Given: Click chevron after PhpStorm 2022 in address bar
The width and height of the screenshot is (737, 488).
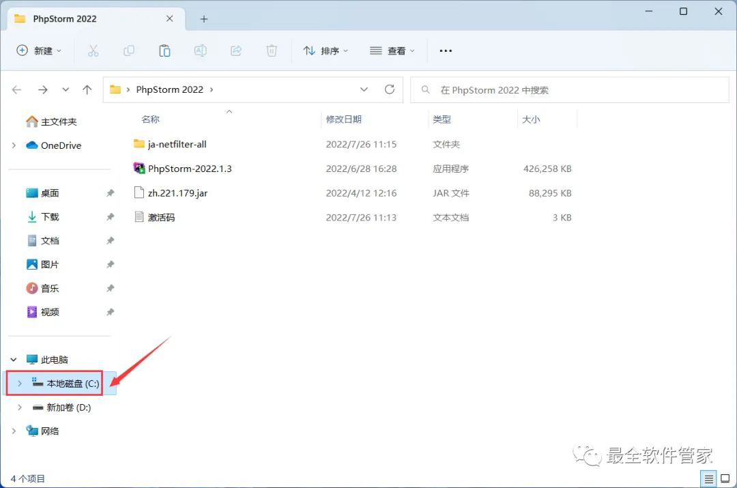Looking at the screenshot, I should point(212,89).
